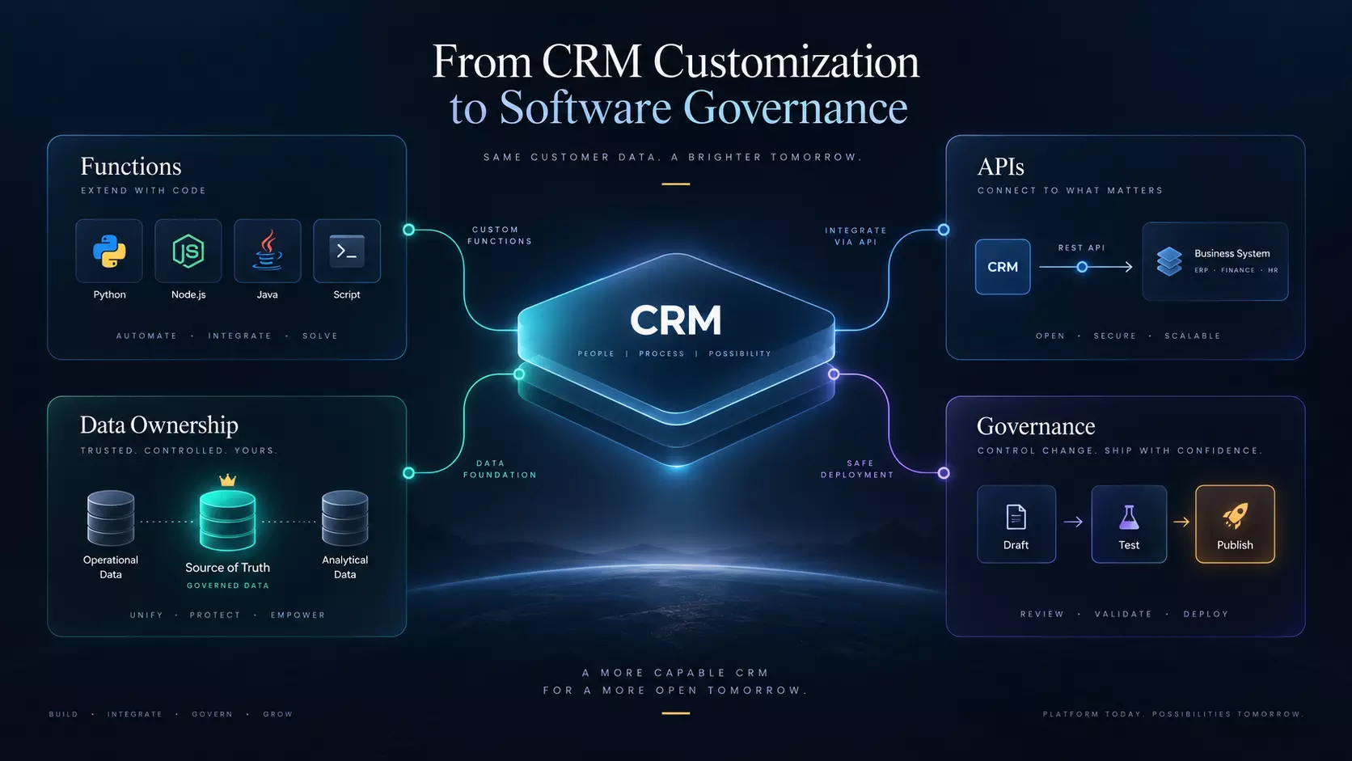Click the "INTEGRATE VIA API" label
Viewport: 1352px width, 761px height.
coord(856,236)
